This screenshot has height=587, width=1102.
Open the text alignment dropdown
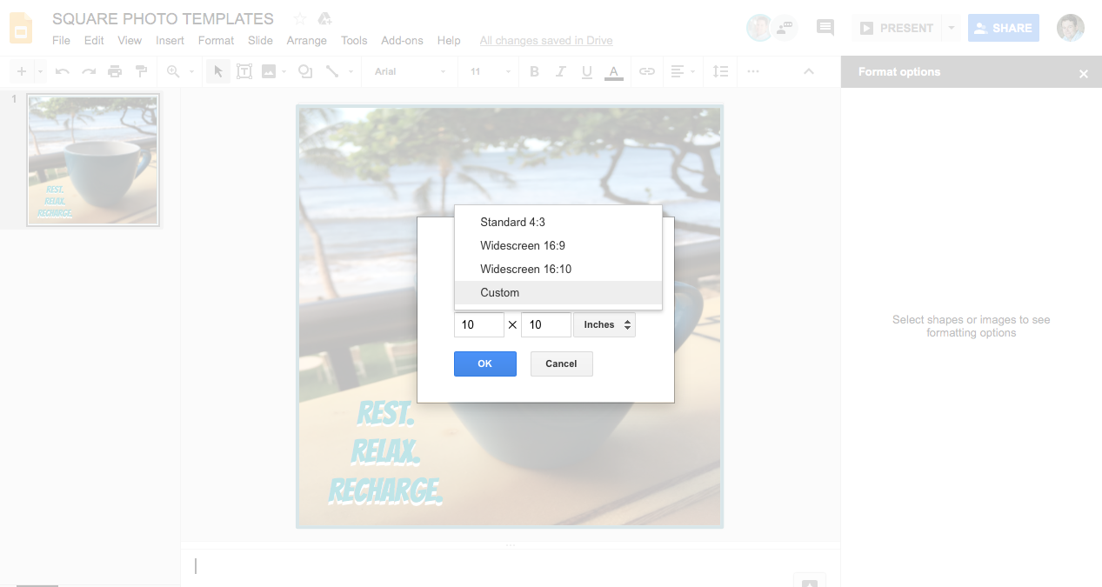tap(684, 71)
